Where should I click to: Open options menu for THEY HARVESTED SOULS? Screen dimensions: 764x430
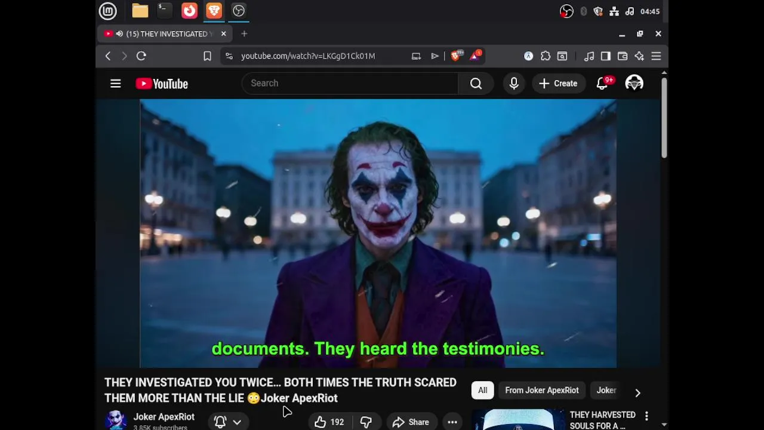click(646, 416)
